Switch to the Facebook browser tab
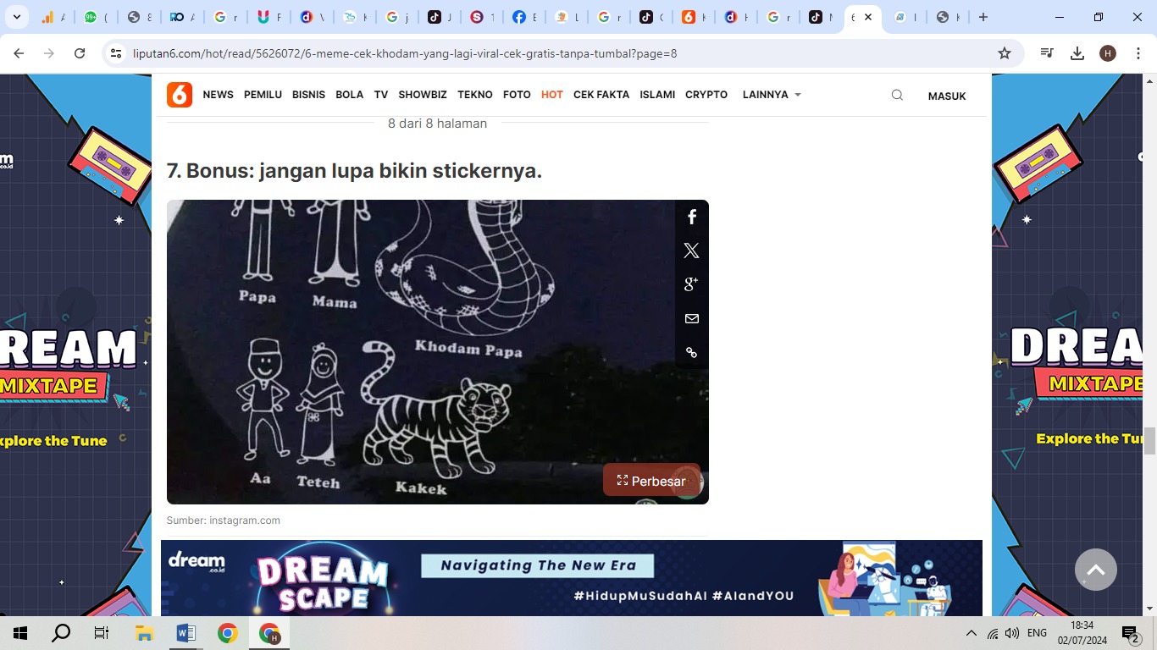 523,16
